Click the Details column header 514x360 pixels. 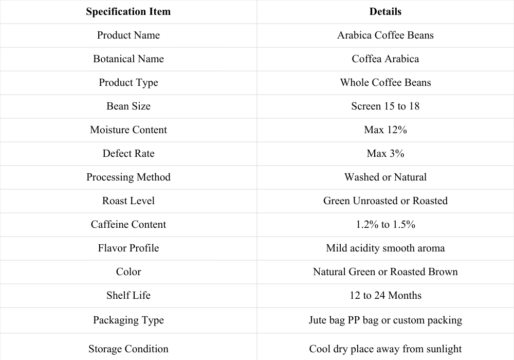[x=385, y=11]
